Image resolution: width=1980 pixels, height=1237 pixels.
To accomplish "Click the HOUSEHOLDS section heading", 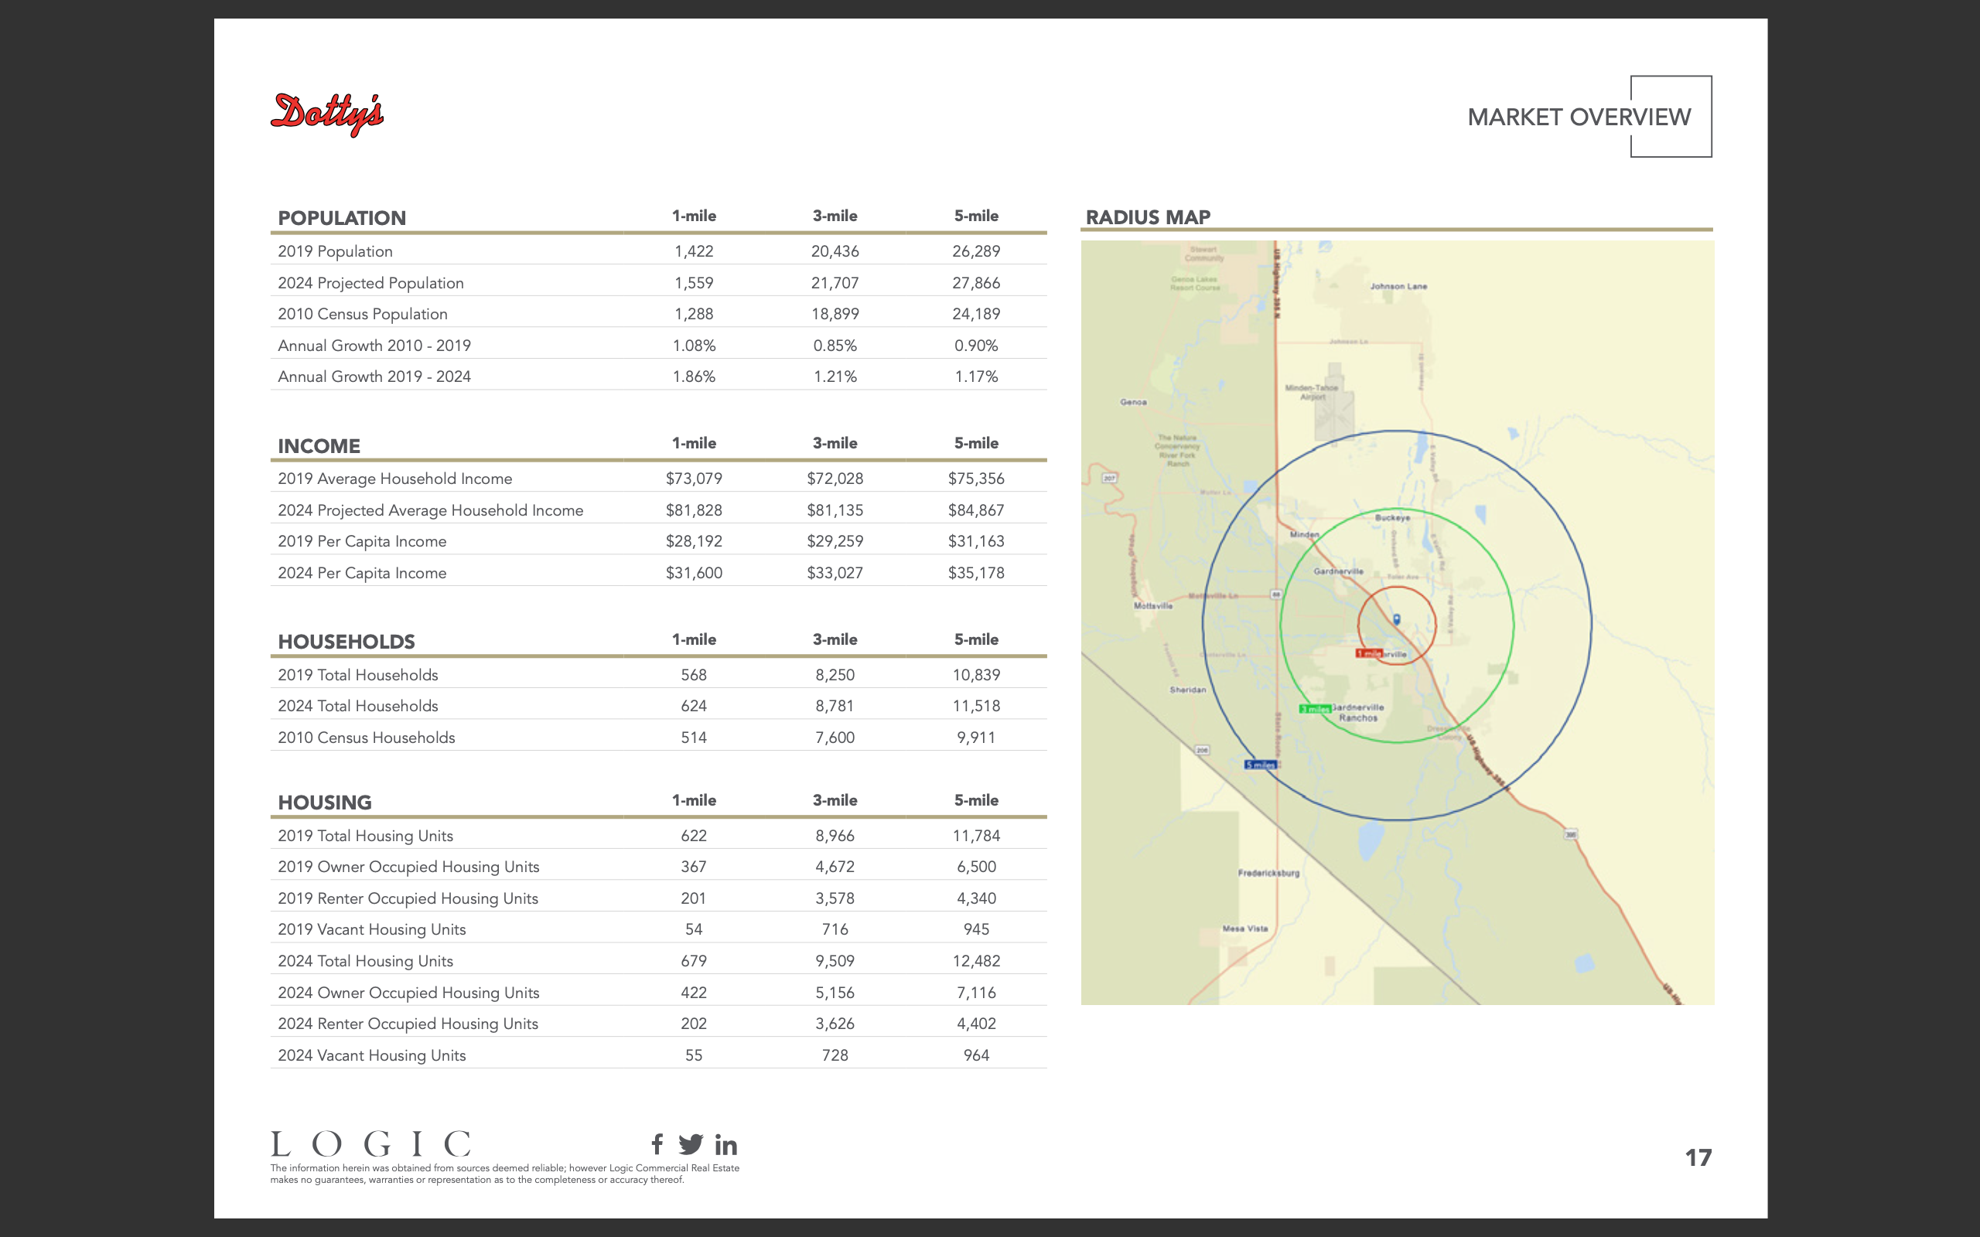I will 346,642.
